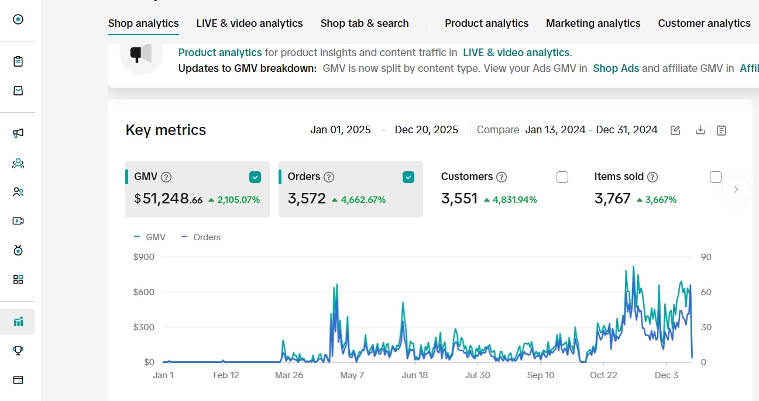Switch to LIVE & video analytics tab
759x401 pixels.
(249, 23)
